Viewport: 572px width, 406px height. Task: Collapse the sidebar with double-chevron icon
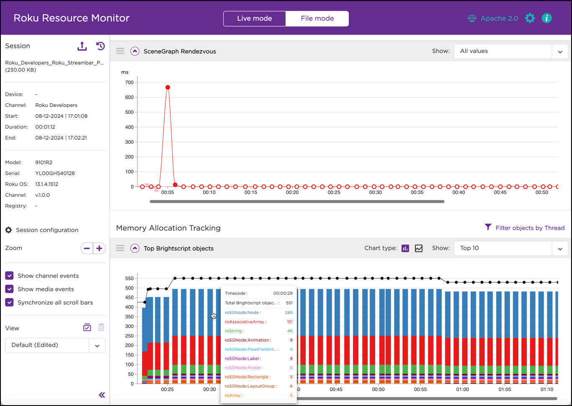coord(102,395)
